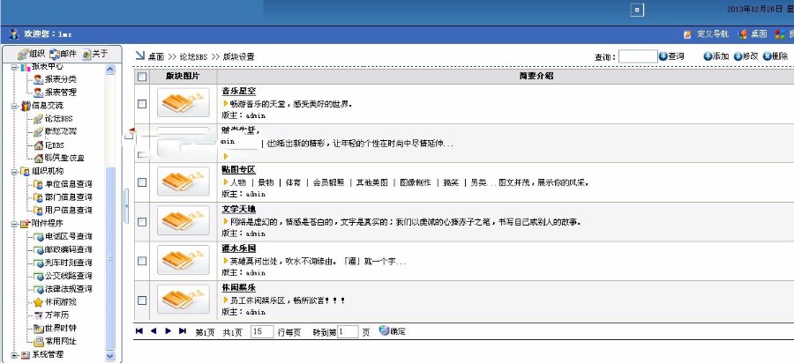Click the sidebar scrollbar down arrow
Screen dimensions: 794x363
pos(110,356)
